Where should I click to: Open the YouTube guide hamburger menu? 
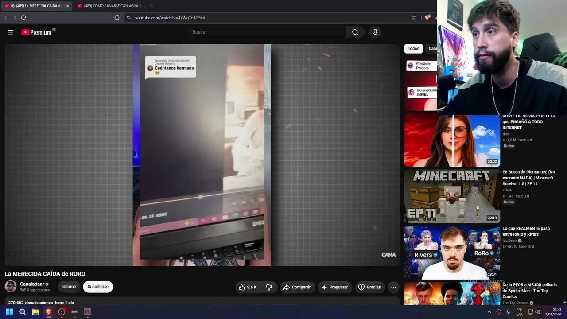[11, 32]
